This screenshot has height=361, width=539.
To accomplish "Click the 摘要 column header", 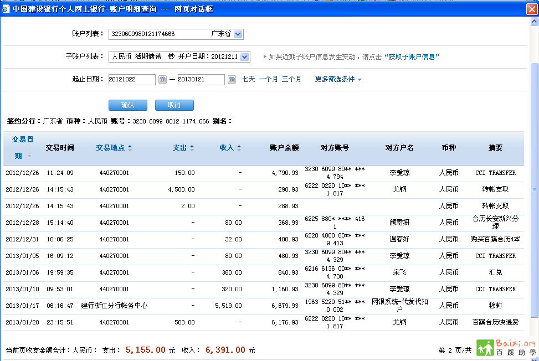I will [x=495, y=148].
